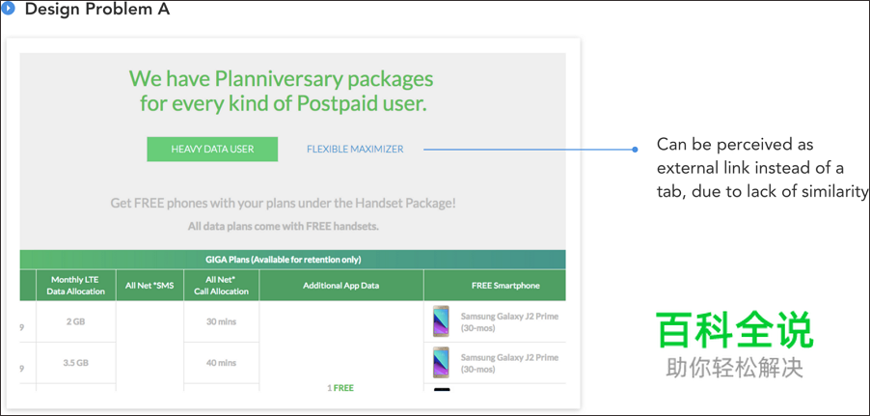Select the Monthly LTE Data Allocation column header

click(74, 285)
